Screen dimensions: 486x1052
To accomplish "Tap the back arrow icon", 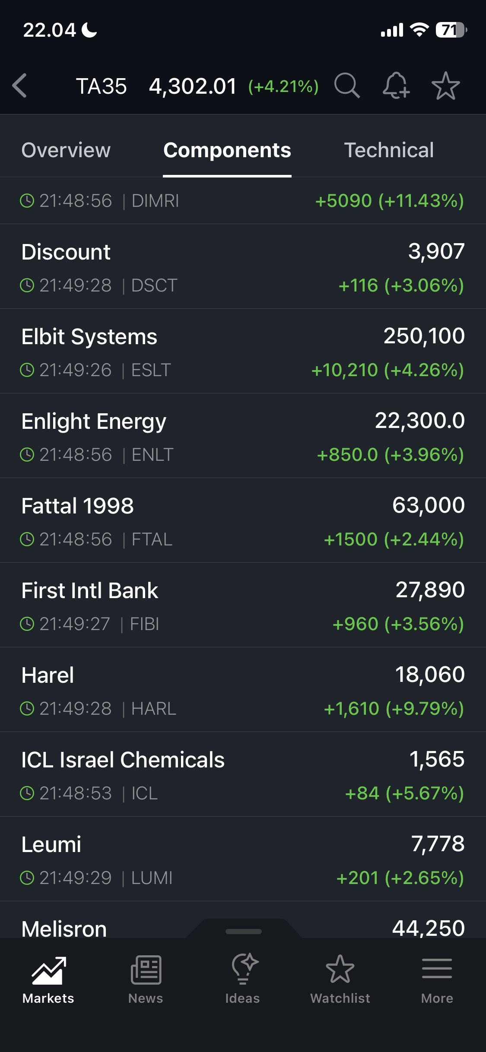I will click(20, 86).
